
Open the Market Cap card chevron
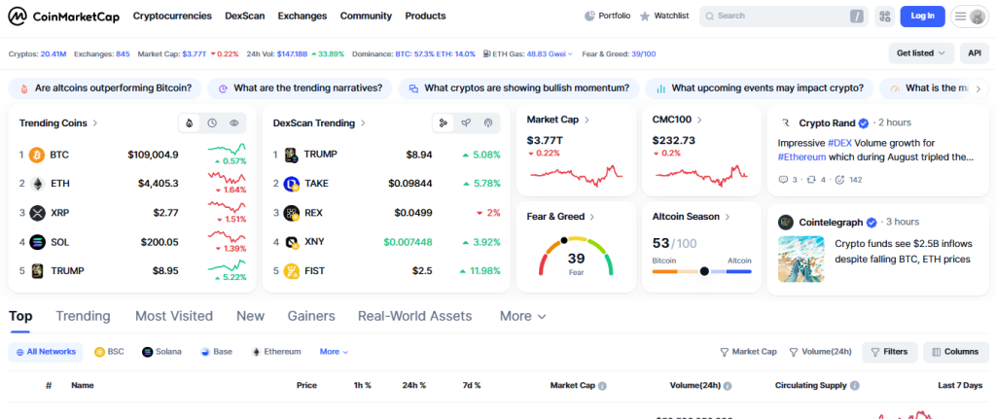(587, 120)
